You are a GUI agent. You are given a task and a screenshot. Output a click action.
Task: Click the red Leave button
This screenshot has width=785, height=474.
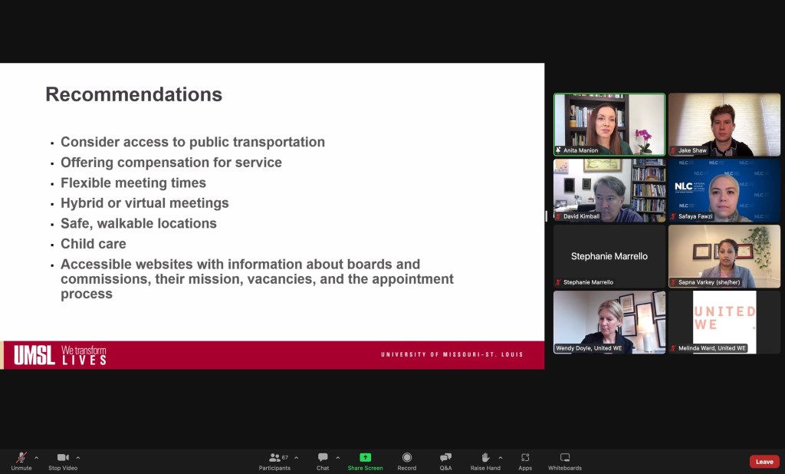coord(764,462)
